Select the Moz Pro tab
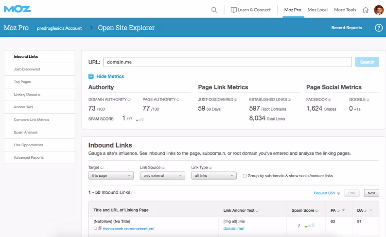386x237 pixels. point(293,10)
